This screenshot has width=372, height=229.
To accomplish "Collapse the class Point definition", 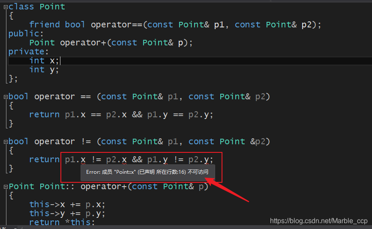I will 6,7.
